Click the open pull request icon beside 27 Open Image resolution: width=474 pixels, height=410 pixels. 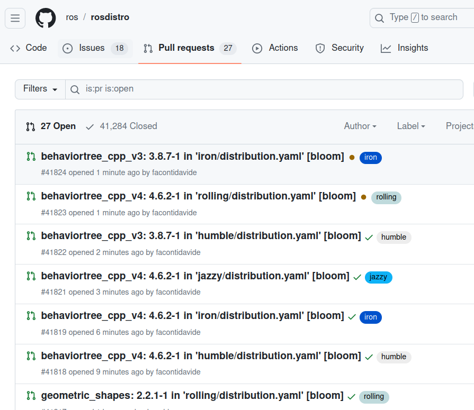click(x=31, y=126)
